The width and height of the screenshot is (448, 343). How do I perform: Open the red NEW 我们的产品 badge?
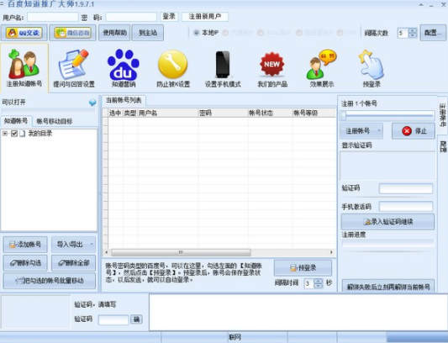point(272,64)
